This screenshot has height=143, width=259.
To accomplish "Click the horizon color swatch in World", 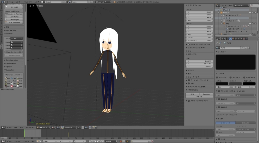I will click(222, 83).
